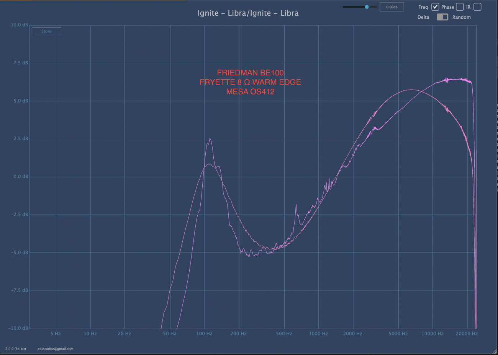Click the FRYETTE 8 Ω WARM EDGE text
Image resolution: width=498 pixels, height=355 pixels.
pyautogui.click(x=250, y=82)
